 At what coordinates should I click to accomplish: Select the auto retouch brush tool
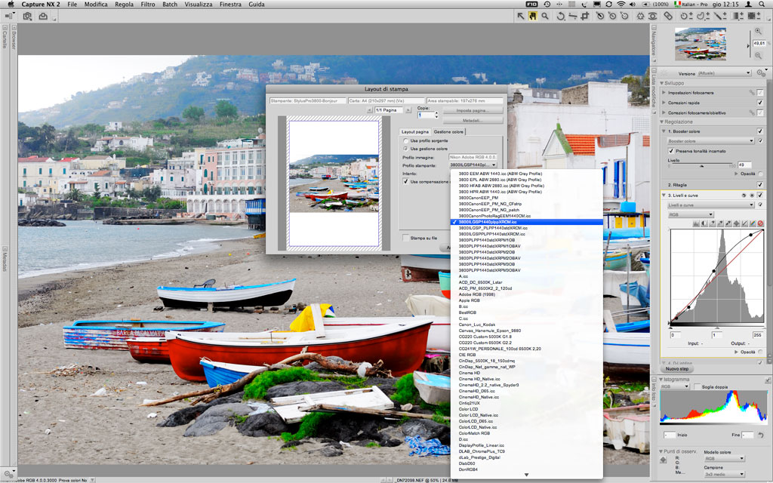pyautogui.click(x=668, y=16)
